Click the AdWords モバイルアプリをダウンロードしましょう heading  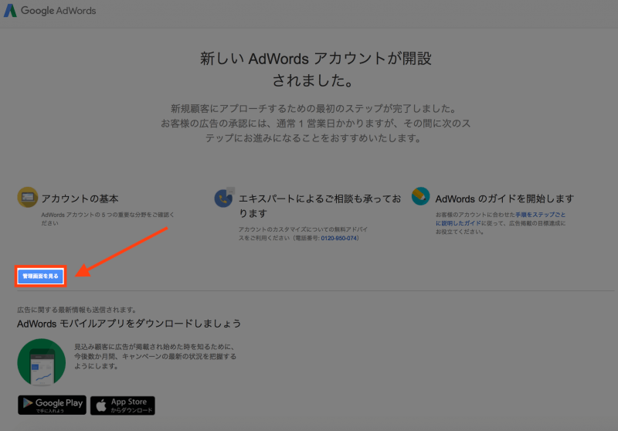(x=129, y=324)
